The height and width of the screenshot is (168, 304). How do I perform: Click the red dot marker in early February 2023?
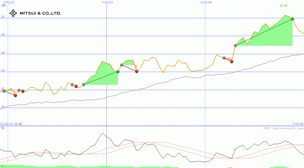tap(16, 95)
